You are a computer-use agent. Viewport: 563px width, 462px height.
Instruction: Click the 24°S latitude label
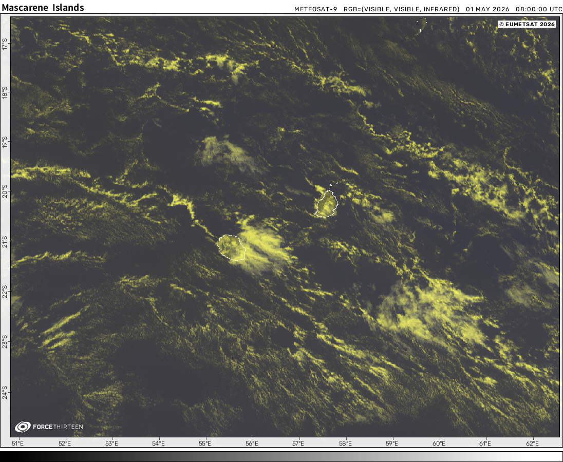pos(5,392)
